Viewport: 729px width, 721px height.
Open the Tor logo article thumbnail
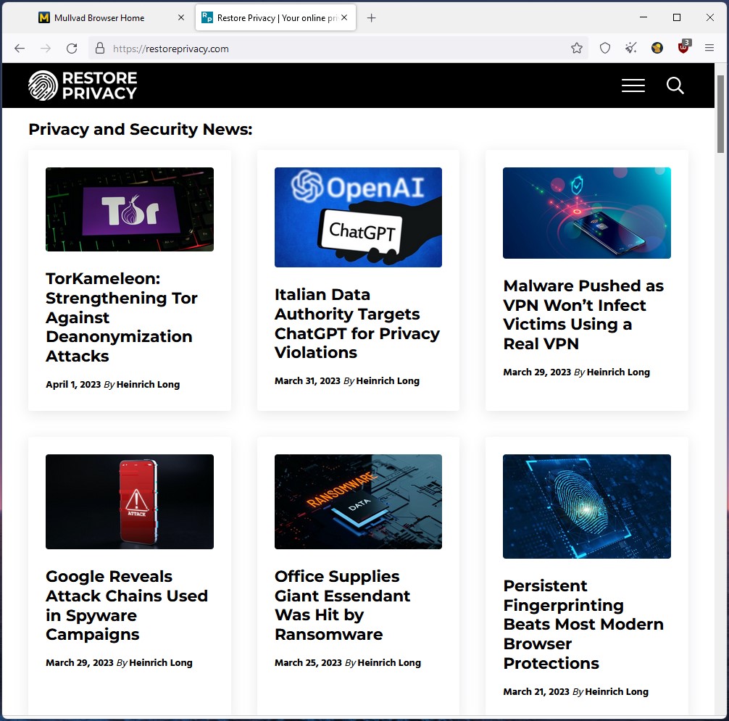click(130, 209)
